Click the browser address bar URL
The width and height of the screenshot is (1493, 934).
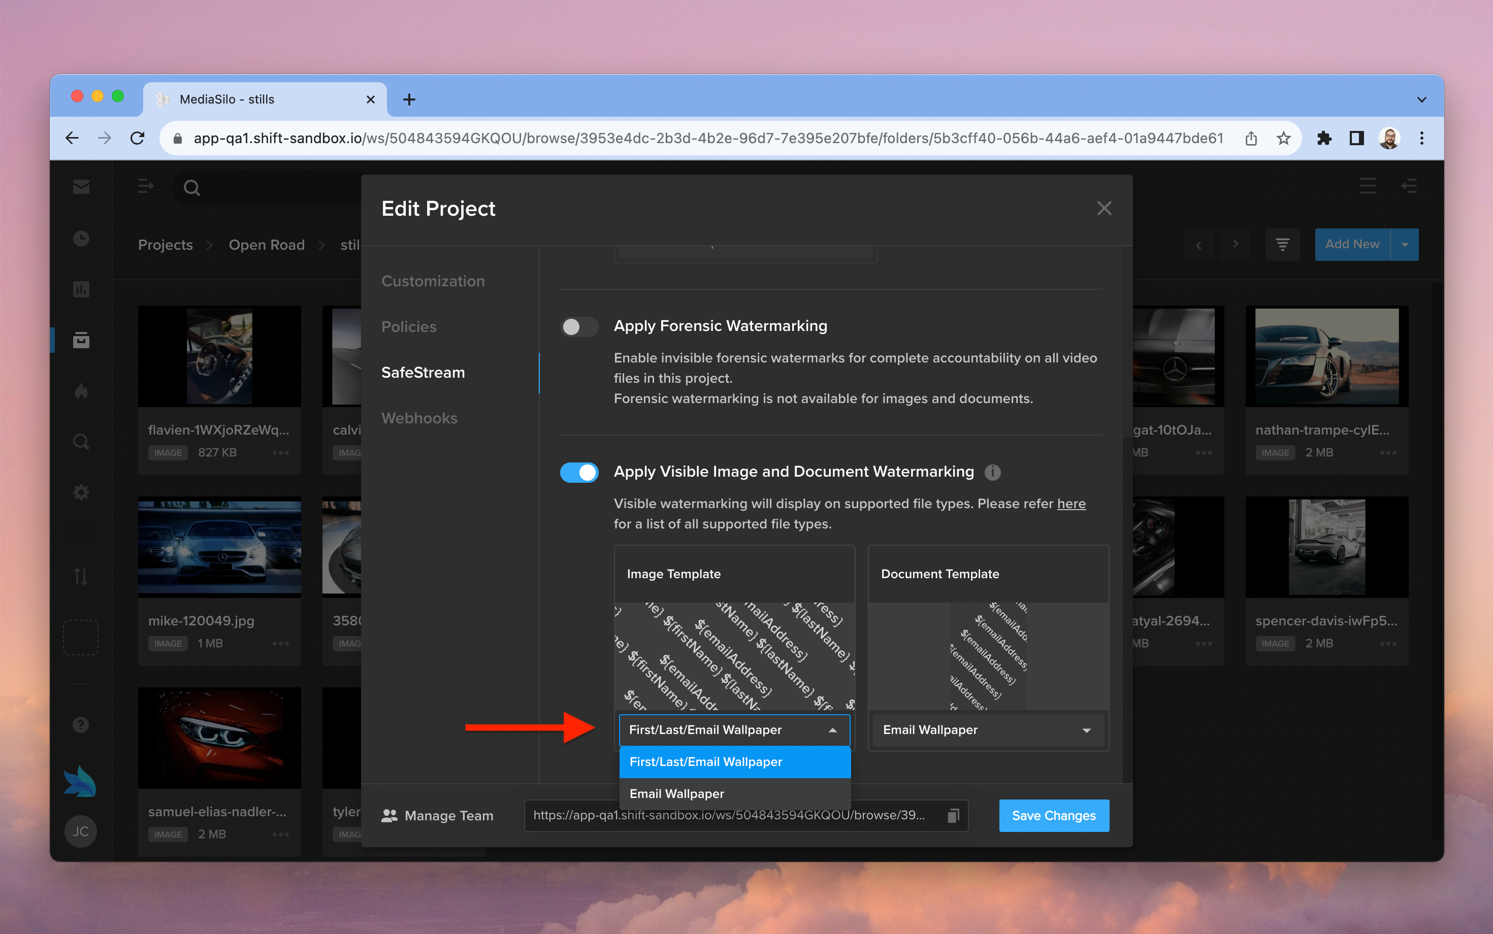pos(708,138)
